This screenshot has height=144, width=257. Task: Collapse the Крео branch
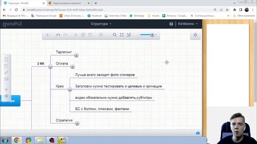point(70,89)
